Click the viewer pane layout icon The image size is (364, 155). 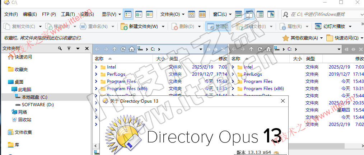(271, 14)
